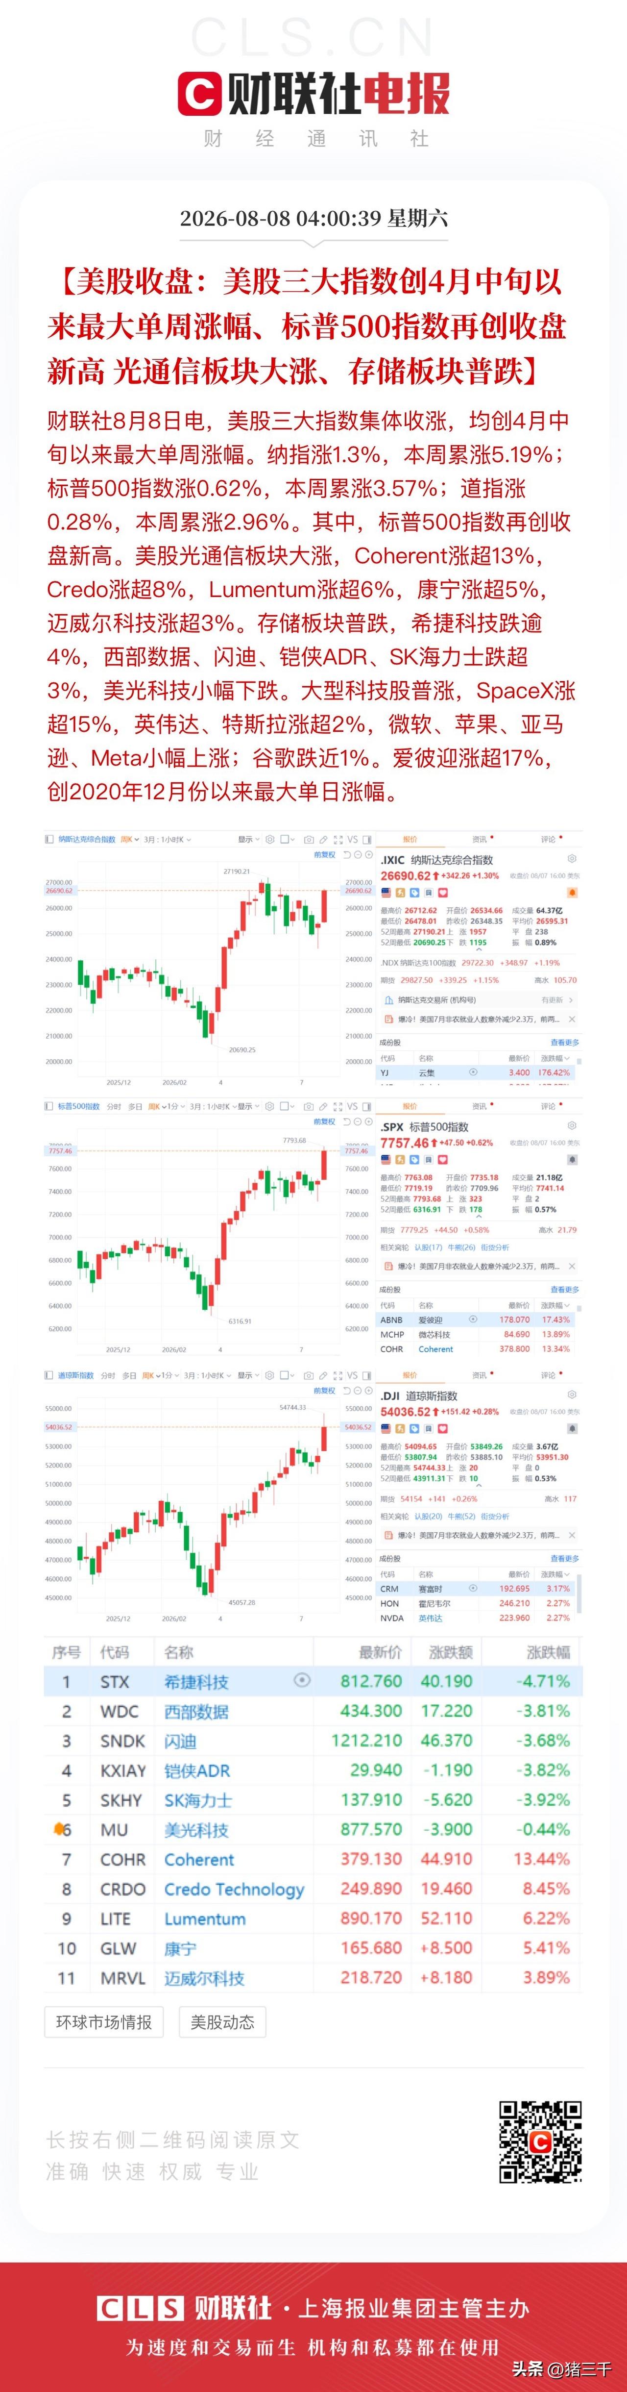Select 报价 tab in Nasdaq quote panel
627x2392 pixels.
tap(409, 840)
